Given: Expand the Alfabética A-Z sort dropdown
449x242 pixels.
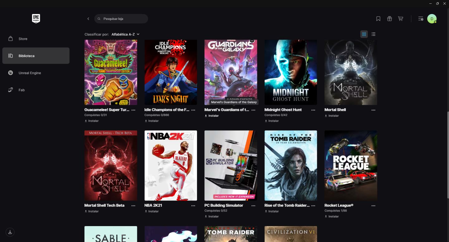Looking at the screenshot, I should coord(125,34).
